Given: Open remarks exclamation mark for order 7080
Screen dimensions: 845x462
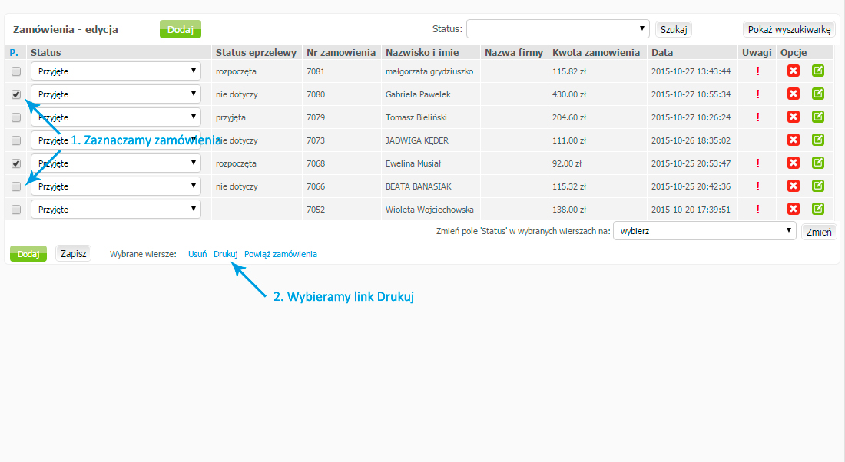Looking at the screenshot, I should (757, 94).
